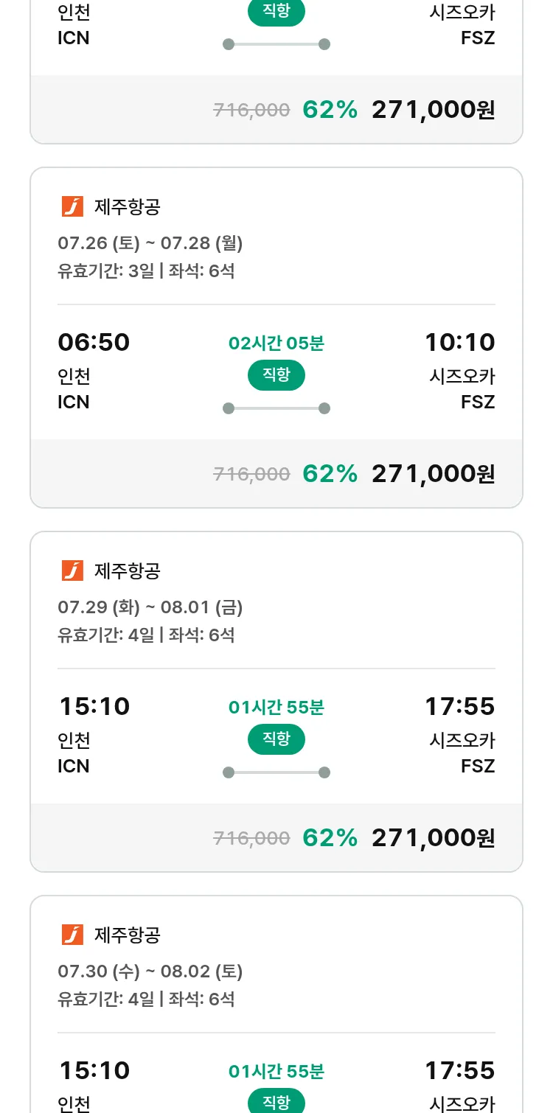The image size is (553, 1113).
Task: Click 06:50 departure time from 인천
Action: [x=94, y=342]
